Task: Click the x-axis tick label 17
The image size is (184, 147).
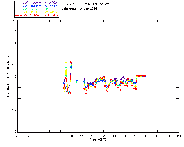Action: point(147,136)
